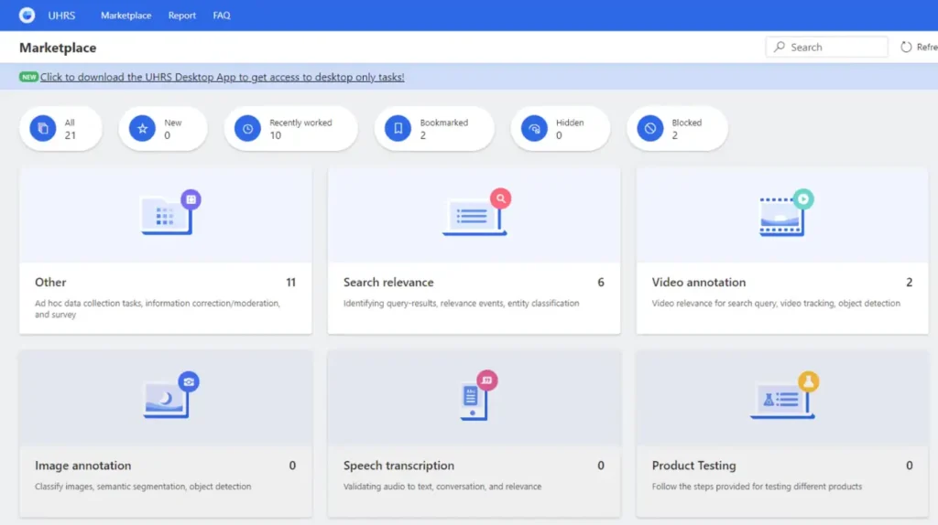The width and height of the screenshot is (938, 525).
Task: Open the Speech transcription category illustration
Action: coord(478,395)
